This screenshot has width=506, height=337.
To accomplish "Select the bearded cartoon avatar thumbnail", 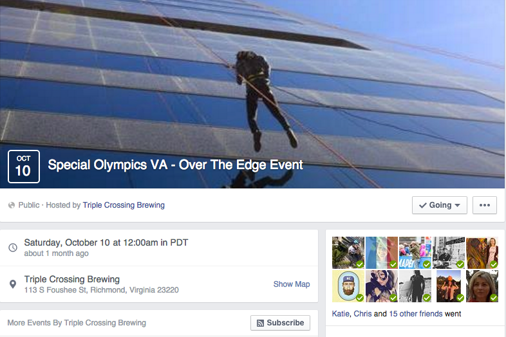I will coord(348,286).
